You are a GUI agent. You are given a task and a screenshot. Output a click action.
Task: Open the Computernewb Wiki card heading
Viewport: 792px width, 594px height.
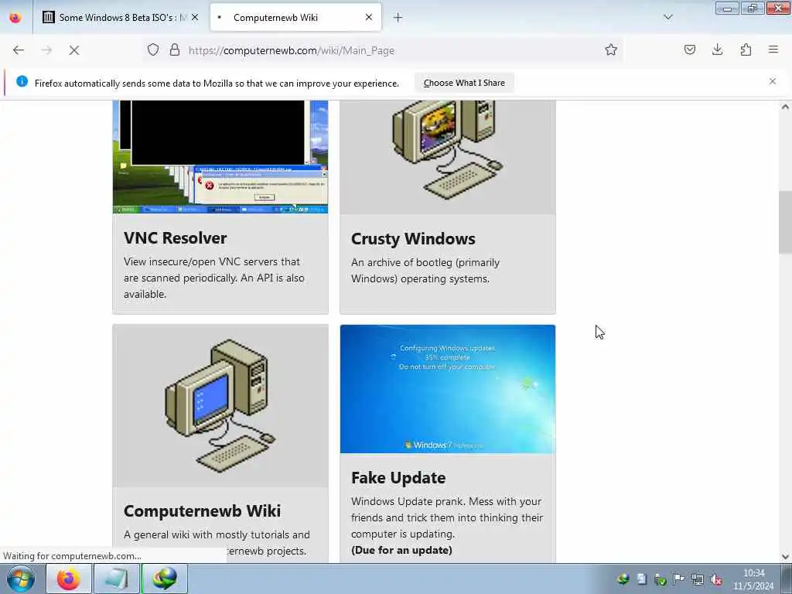[x=202, y=510]
